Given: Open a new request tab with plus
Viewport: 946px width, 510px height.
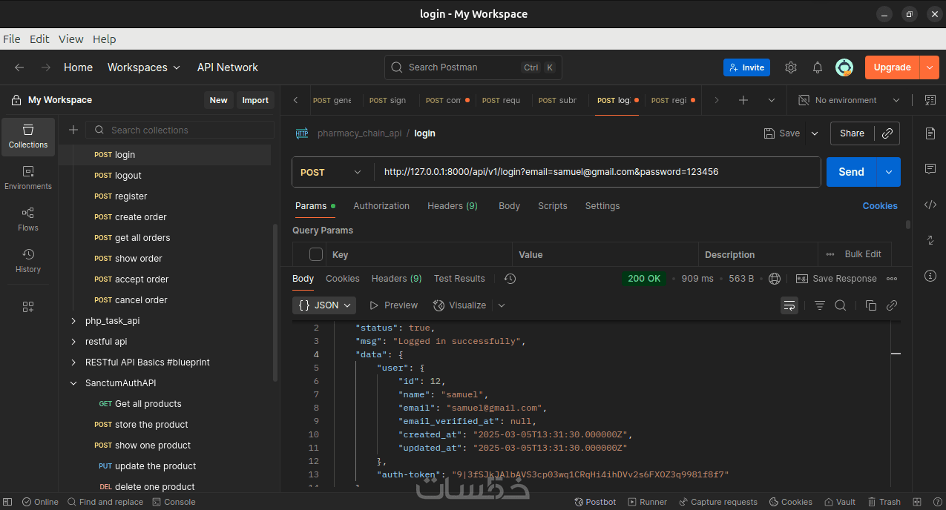Looking at the screenshot, I should pos(743,100).
